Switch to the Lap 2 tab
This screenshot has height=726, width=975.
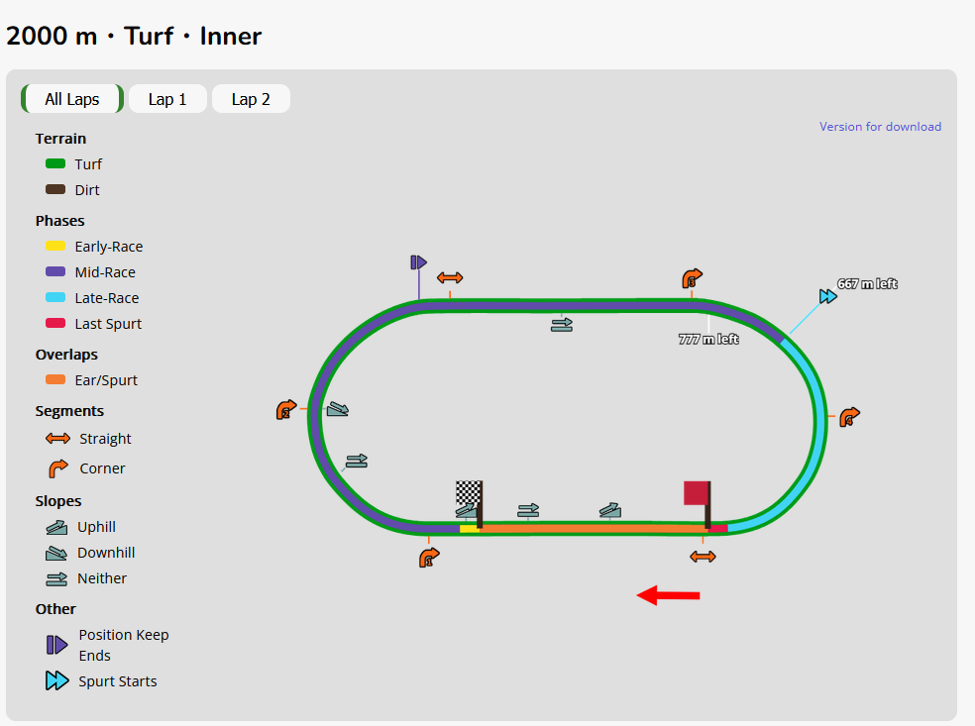pyautogui.click(x=251, y=99)
